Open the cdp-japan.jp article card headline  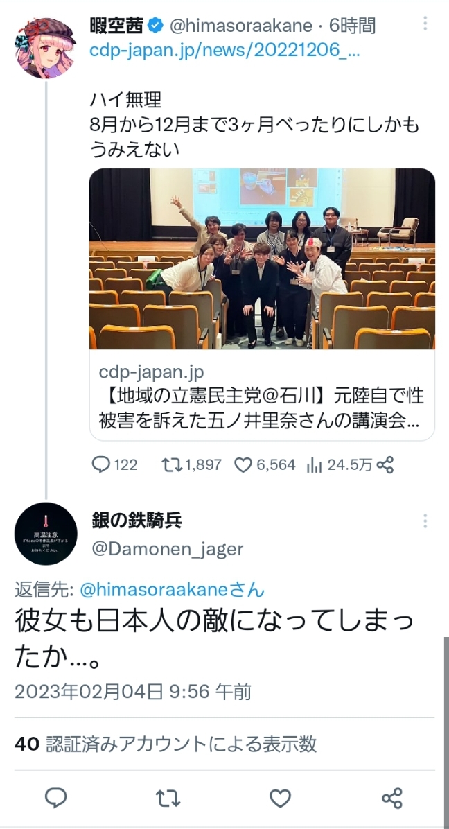[x=261, y=409]
